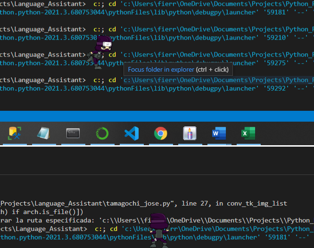Open Anaconda Navigator green ring icon
Image resolution: width=314 pixels, height=248 pixels.
(x=102, y=133)
